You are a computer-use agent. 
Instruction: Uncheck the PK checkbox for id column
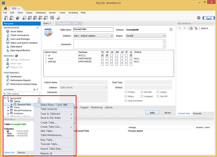pyautogui.click(x=102, y=55)
